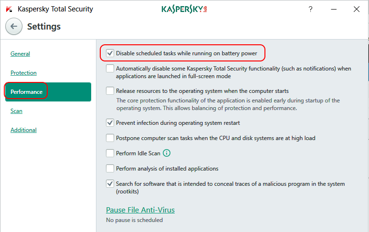
Task: Tick the Perform Idle Scan checkbox
Action: point(110,153)
